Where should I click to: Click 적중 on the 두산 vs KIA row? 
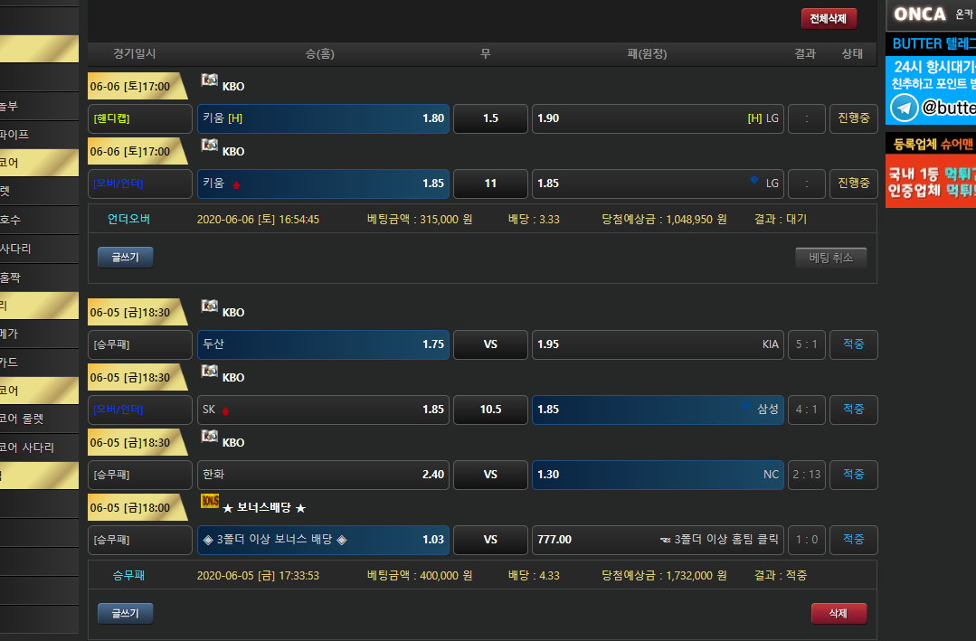tap(853, 344)
